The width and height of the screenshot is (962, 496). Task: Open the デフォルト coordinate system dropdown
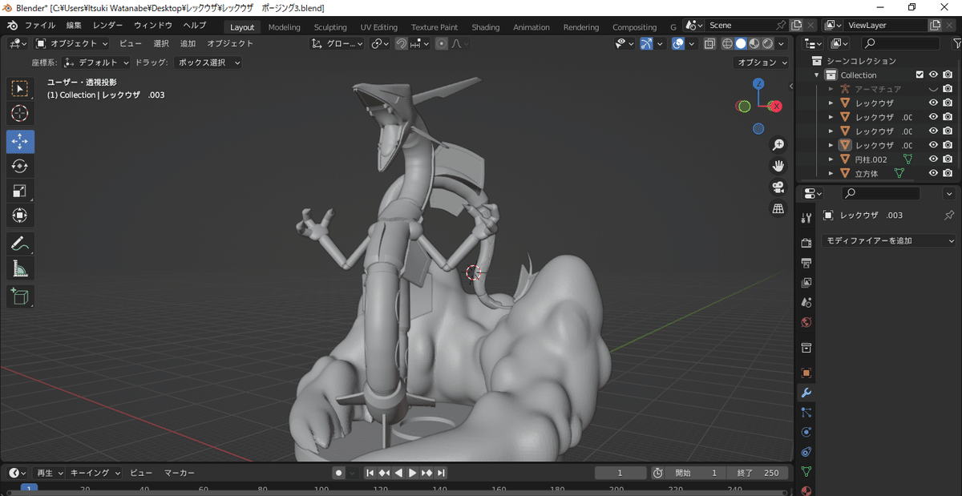click(x=96, y=62)
